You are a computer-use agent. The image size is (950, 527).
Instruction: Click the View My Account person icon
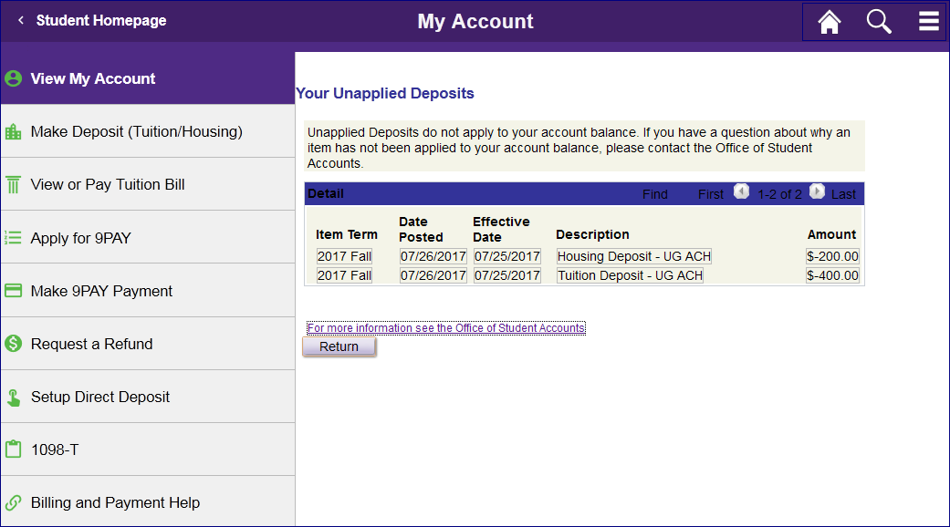click(x=14, y=78)
